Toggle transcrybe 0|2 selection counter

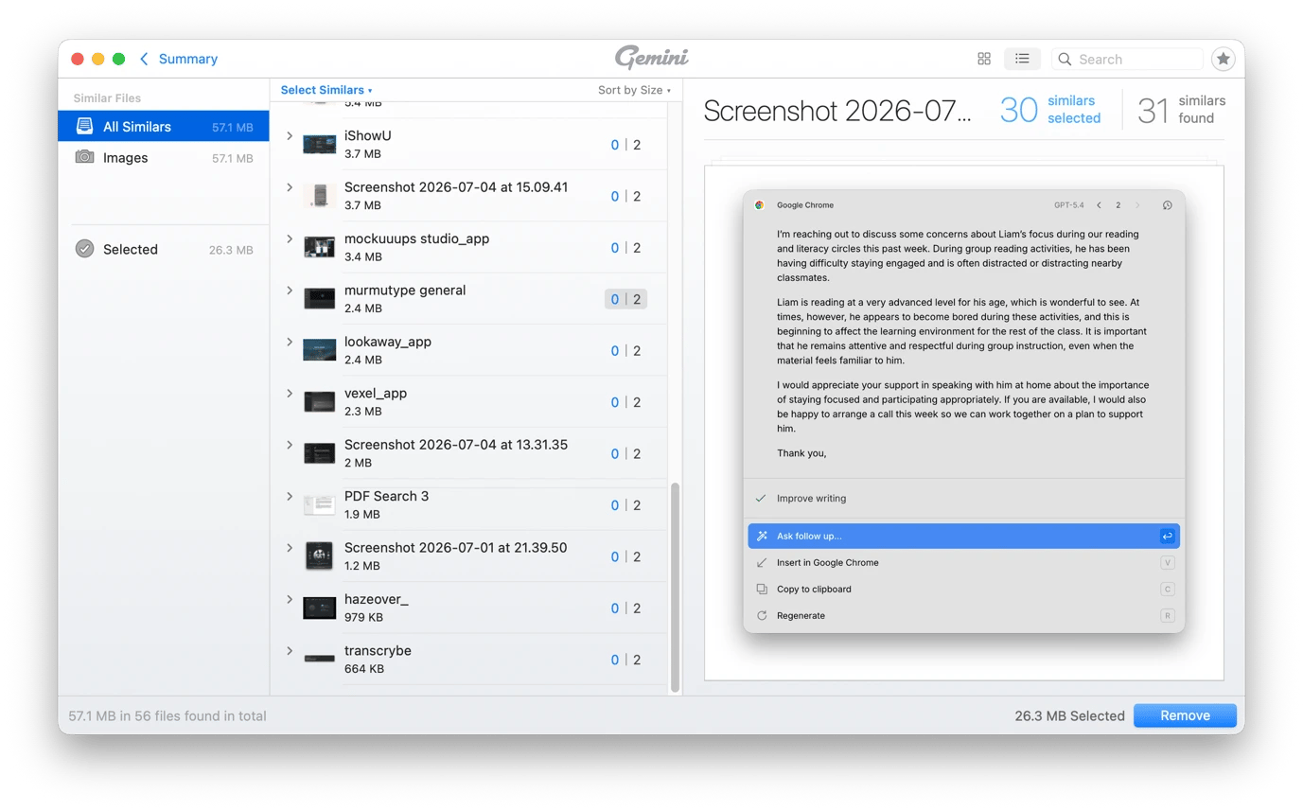pyautogui.click(x=625, y=660)
